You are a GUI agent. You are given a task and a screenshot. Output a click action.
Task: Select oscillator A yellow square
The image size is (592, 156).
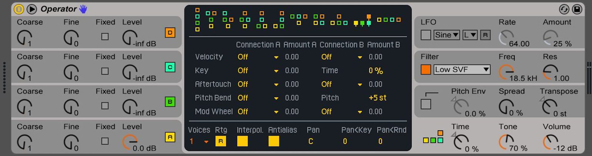click(x=170, y=137)
